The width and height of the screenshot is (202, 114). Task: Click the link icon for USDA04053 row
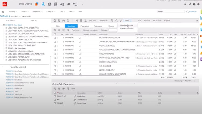click(80, 46)
